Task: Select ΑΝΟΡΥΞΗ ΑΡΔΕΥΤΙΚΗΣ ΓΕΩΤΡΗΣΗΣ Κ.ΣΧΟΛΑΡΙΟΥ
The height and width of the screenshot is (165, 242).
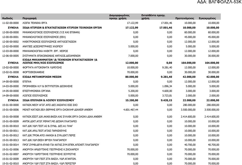Action: pos(51,150)
